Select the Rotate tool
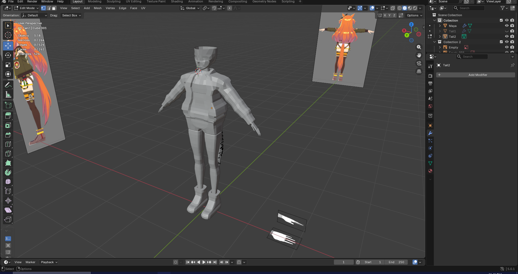Image resolution: width=518 pixels, height=274 pixels. coord(8,55)
